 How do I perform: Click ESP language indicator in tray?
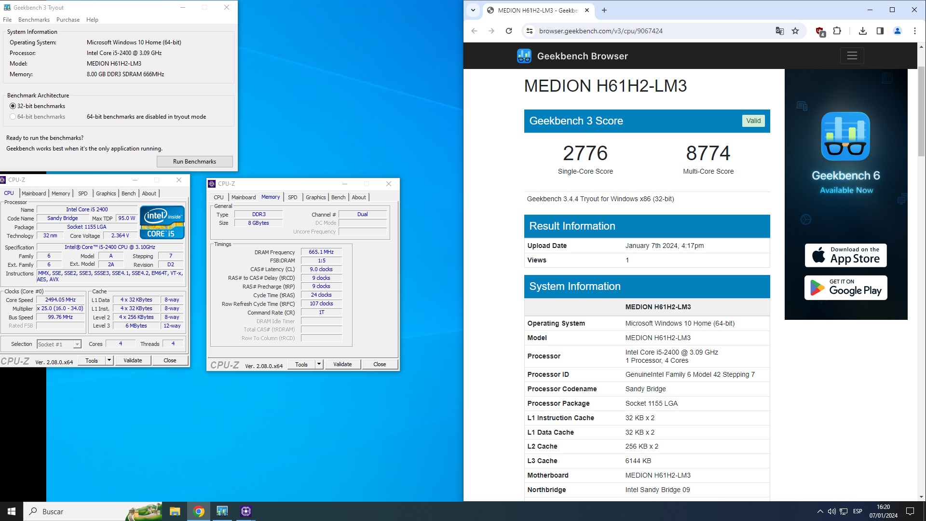pyautogui.click(x=858, y=511)
